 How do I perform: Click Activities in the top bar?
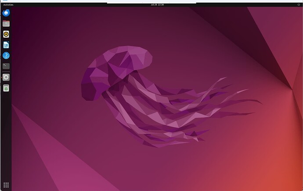click(x=8, y=5)
